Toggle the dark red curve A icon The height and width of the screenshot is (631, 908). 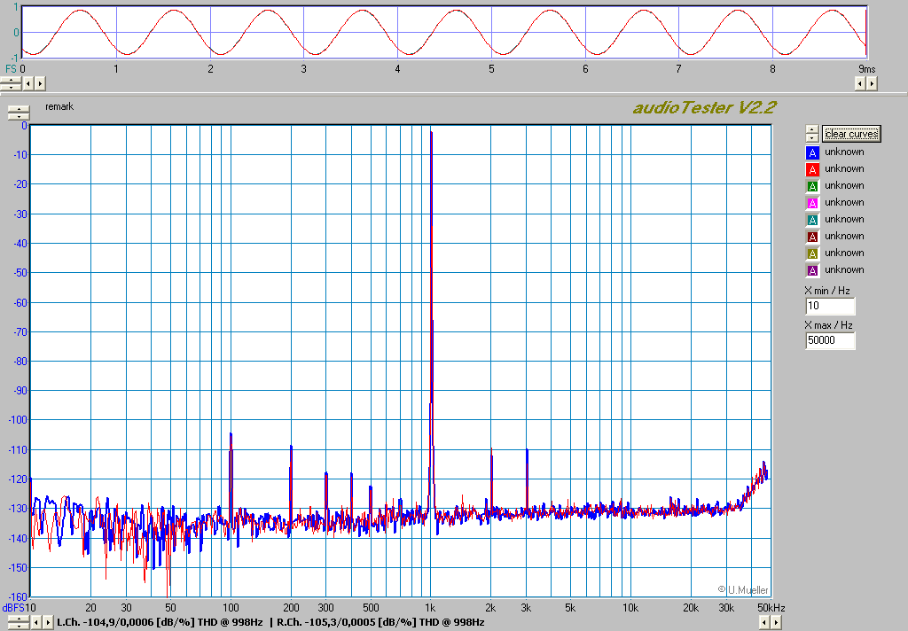(812, 237)
